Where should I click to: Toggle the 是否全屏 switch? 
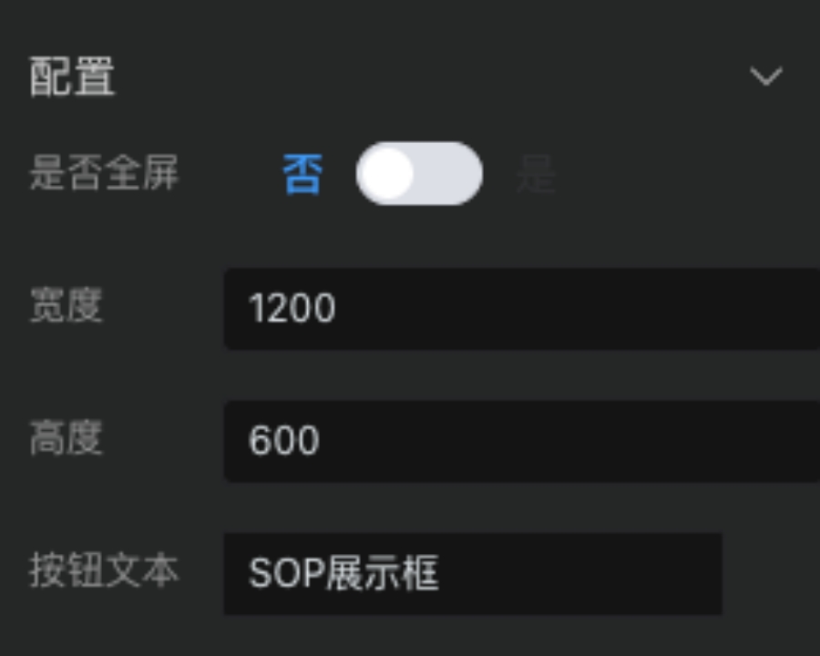tap(419, 173)
